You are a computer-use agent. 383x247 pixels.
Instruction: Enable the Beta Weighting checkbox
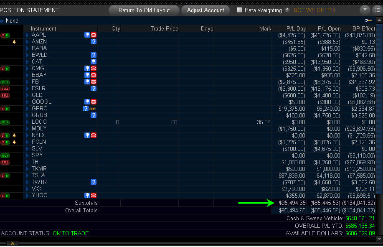pos(239,10)
